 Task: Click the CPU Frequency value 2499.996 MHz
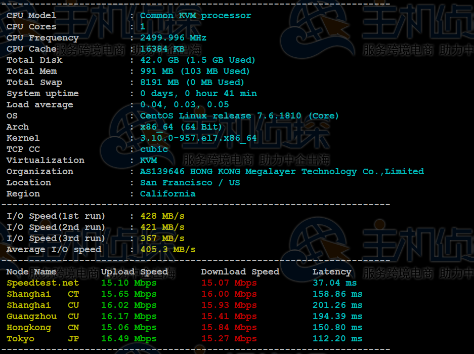pos(173,38)
